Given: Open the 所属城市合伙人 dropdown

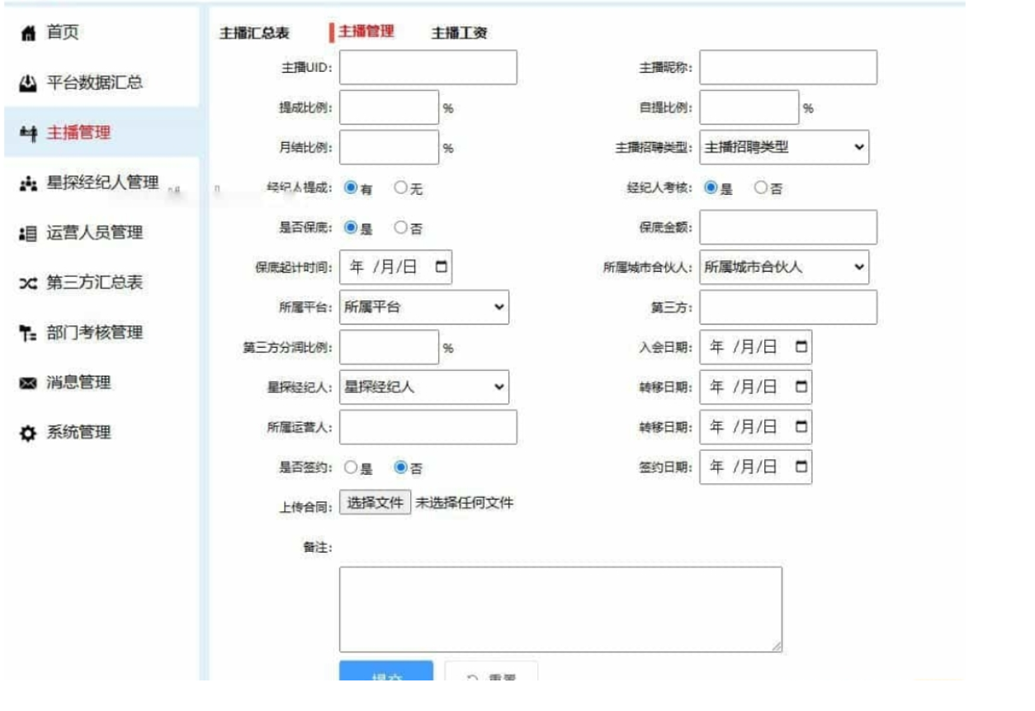Looking at the screenshot, I should (x=784, y=267).
